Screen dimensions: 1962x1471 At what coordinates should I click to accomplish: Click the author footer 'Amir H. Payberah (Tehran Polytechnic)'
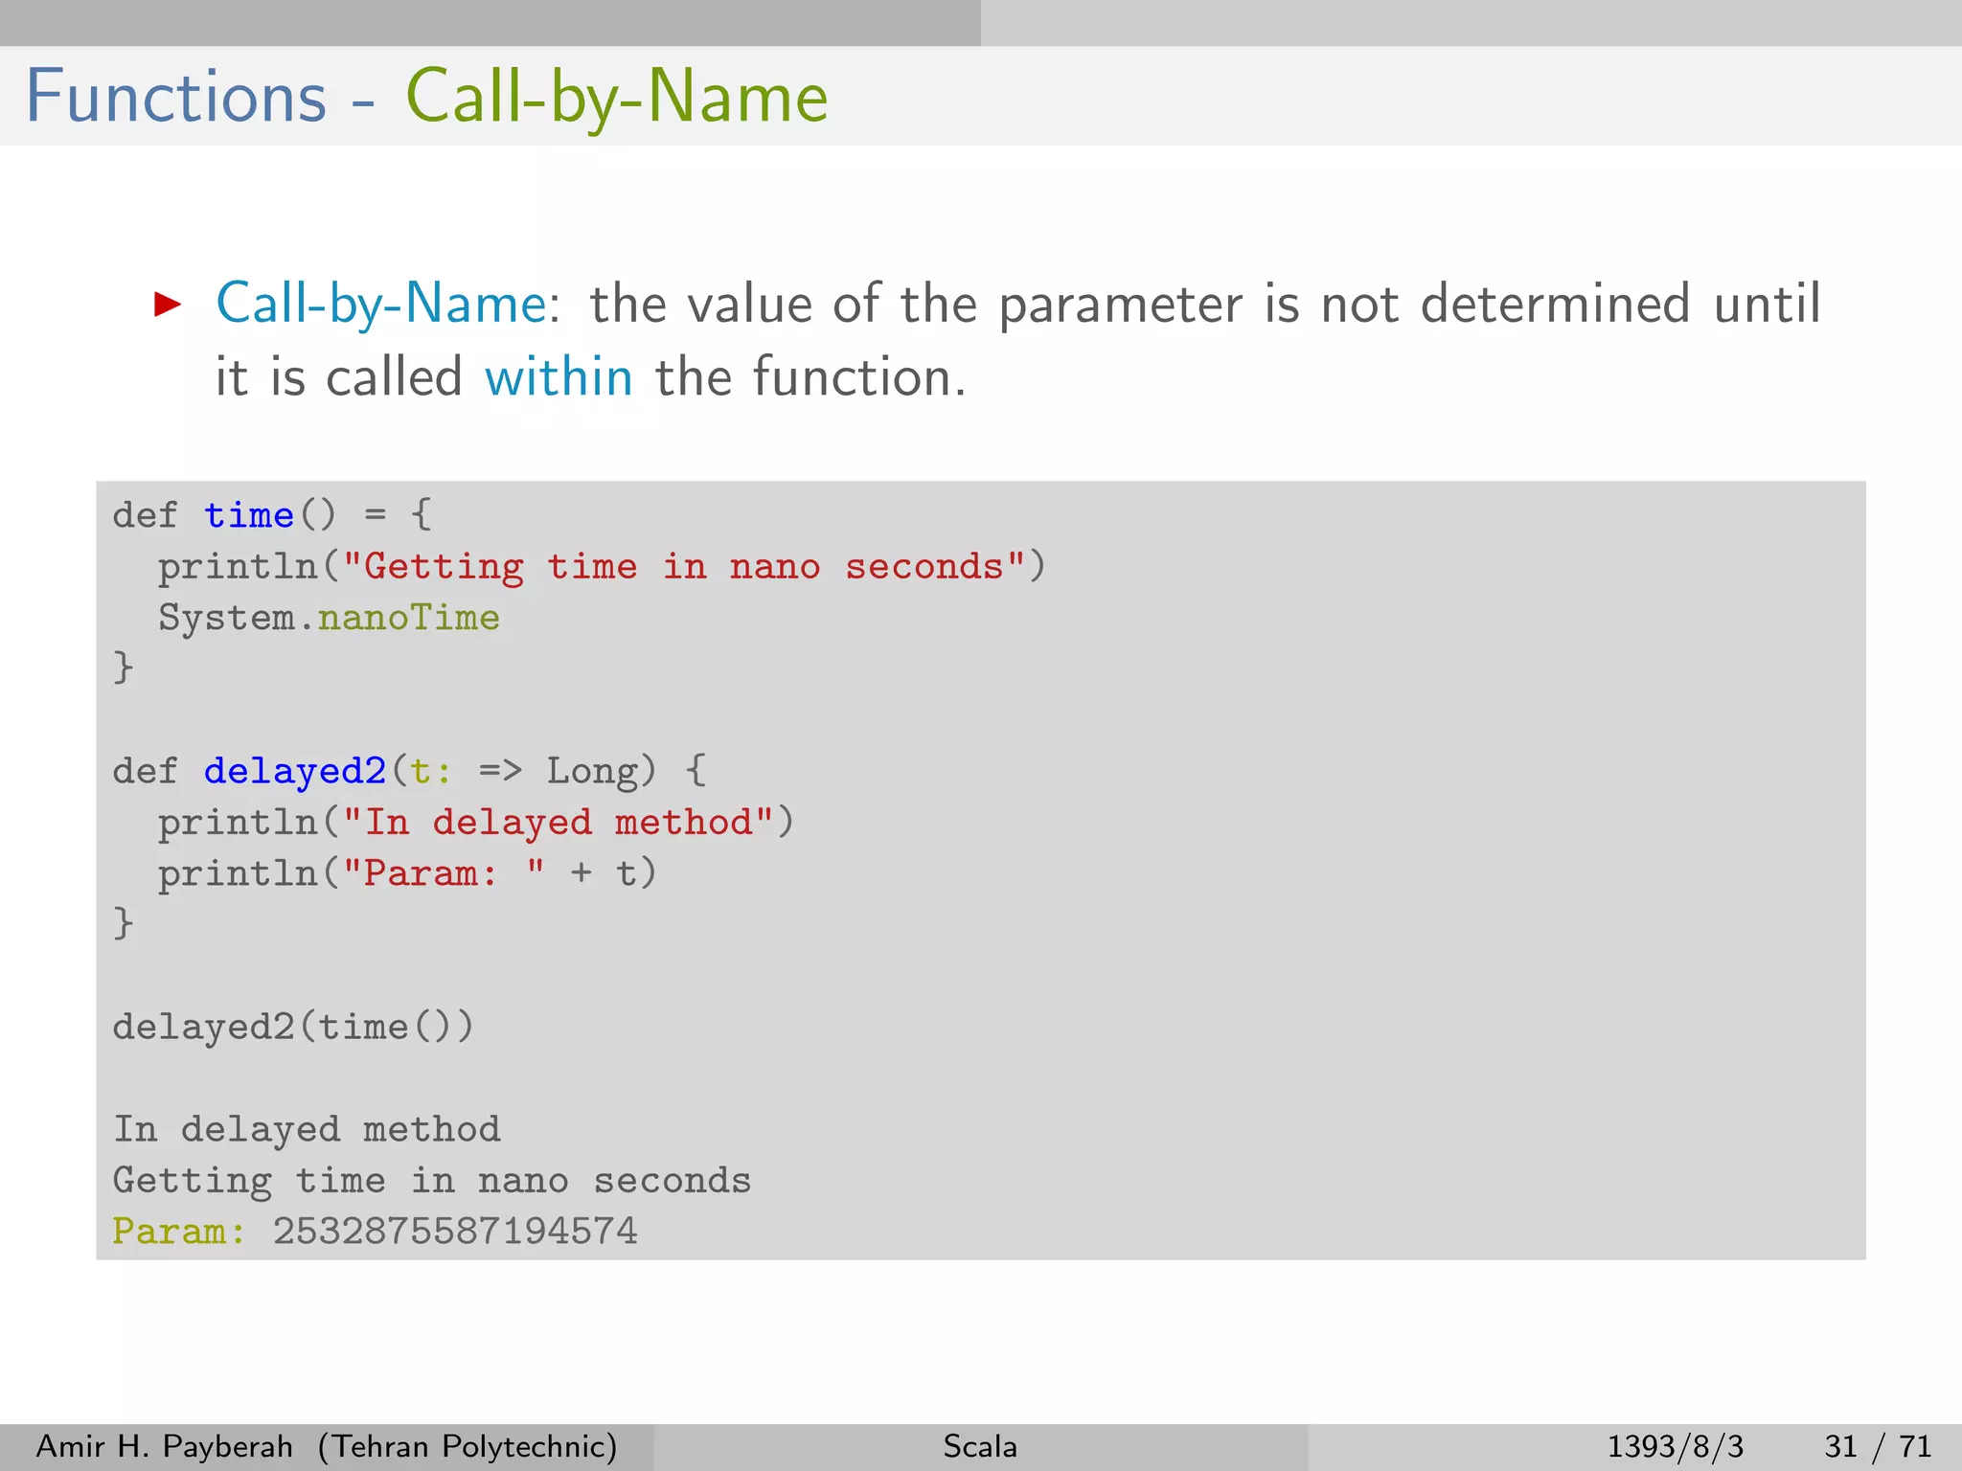(327, 1446)
